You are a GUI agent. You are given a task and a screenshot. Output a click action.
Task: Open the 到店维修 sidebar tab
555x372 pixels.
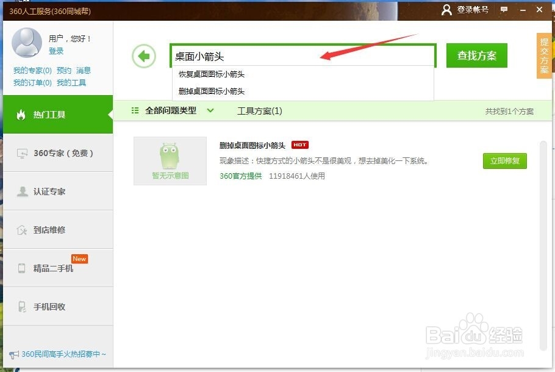point(58,230)
